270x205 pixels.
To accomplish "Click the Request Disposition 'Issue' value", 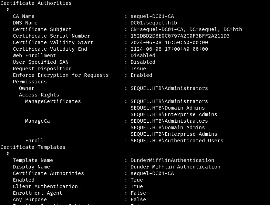I will [138, 69].
